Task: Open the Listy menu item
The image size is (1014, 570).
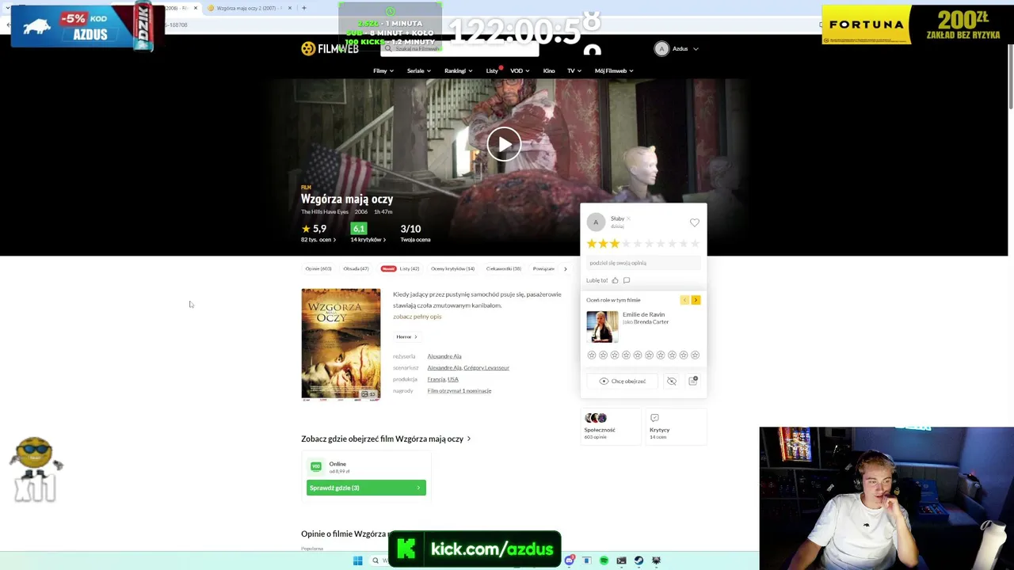Action: coord(492,71)
